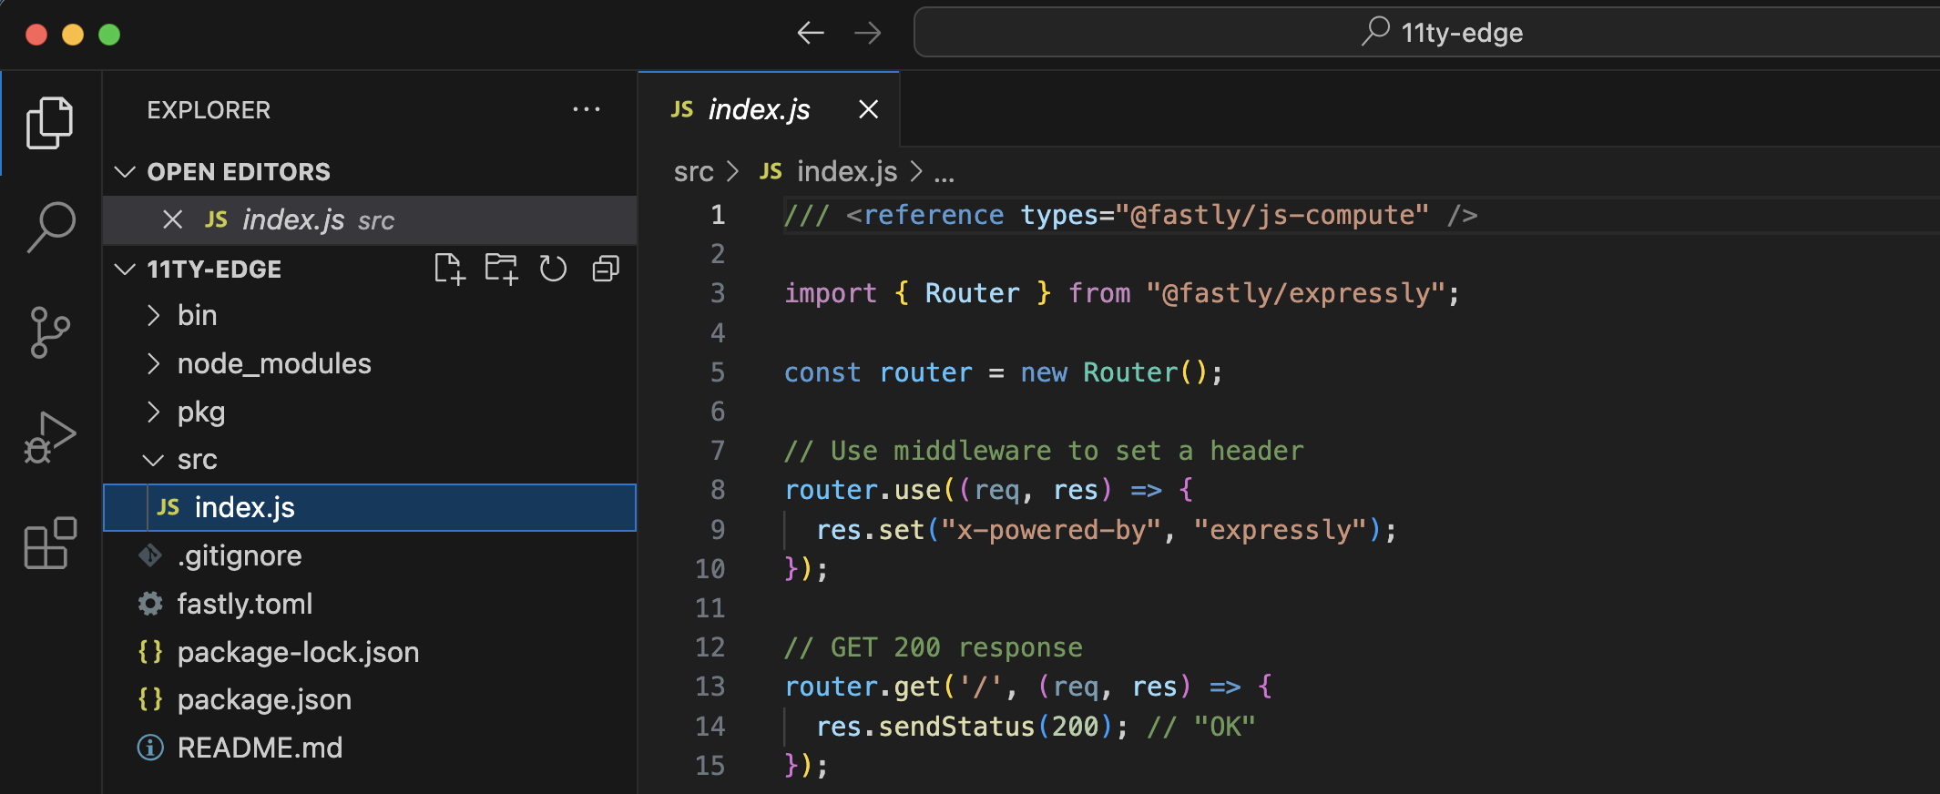Click the EXPLORER panel title

pos(209,109)
